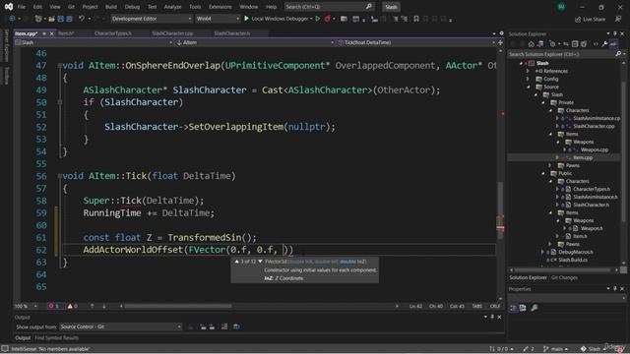The image size is (630, 354).
Task: Open the Tick(float DeltaTime) member dropdown
Action: coord(416,42)
